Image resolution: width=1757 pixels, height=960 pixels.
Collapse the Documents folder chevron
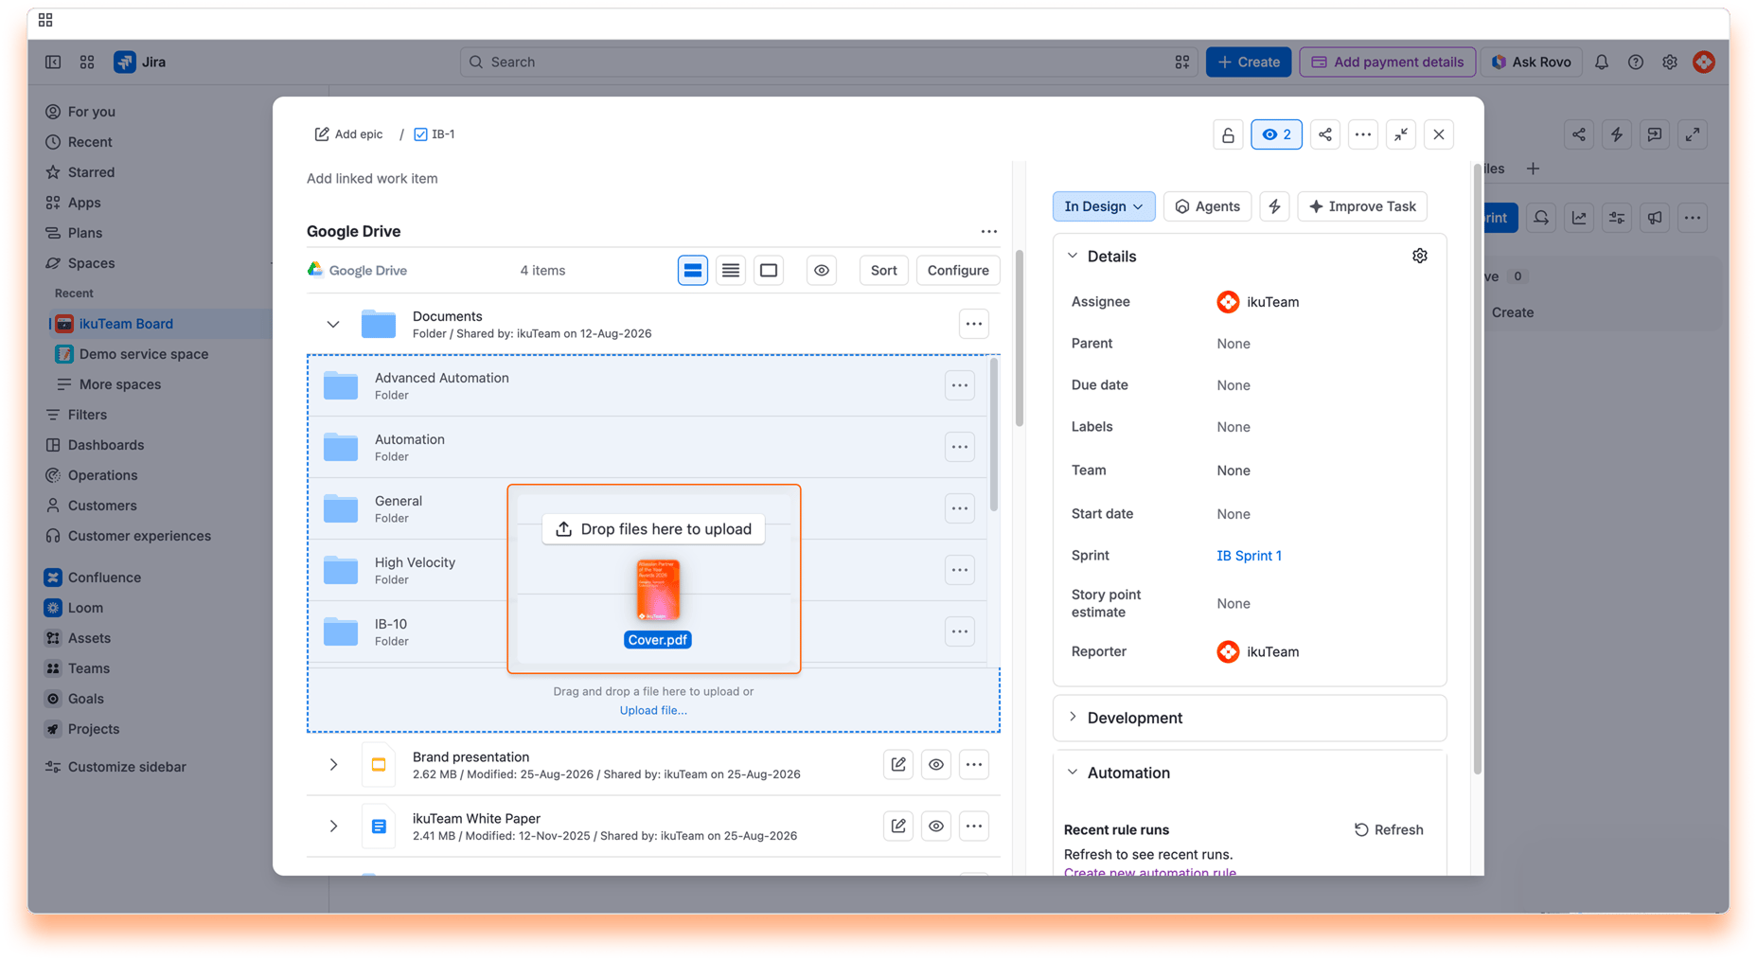[x=333, y=325]
